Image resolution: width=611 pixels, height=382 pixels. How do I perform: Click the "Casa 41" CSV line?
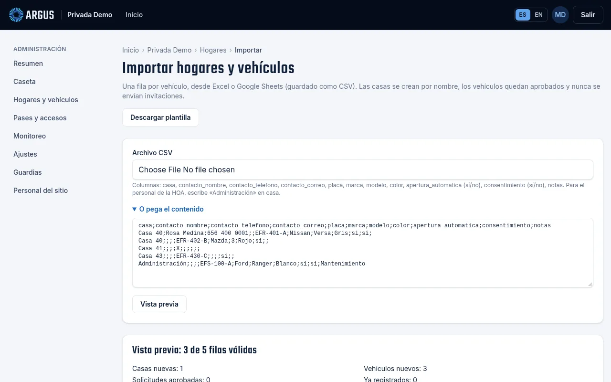click(169, 248)
